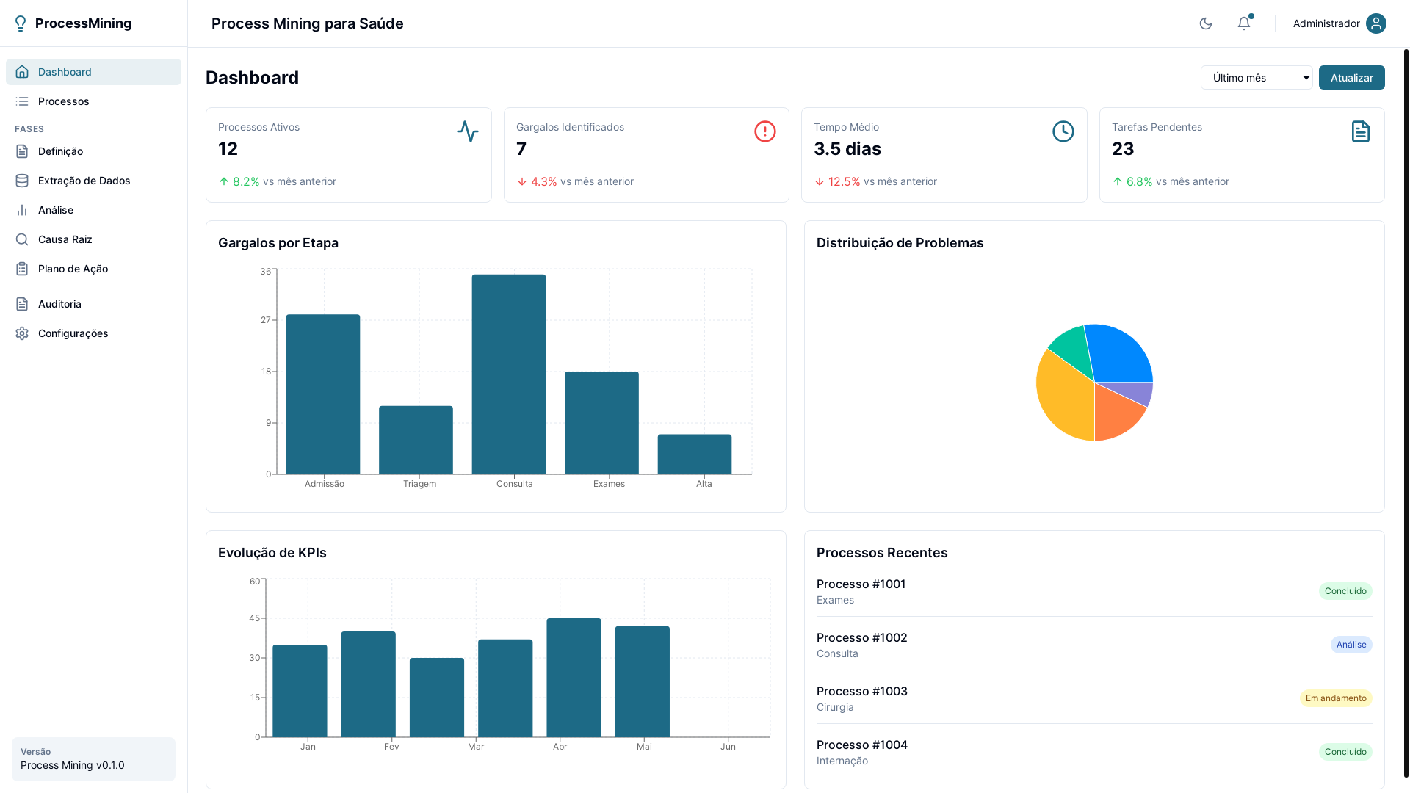
Task: Click the activity pulse icon in Processos Ativos
Action: [468, 131]
